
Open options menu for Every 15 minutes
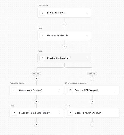point(87,13)
